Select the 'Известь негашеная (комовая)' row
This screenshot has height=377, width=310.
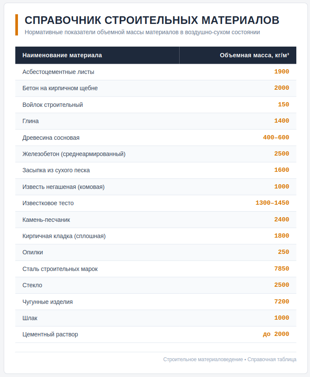click(156, 187)
